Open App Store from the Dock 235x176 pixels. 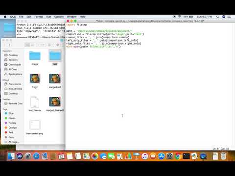click(162, 156)
